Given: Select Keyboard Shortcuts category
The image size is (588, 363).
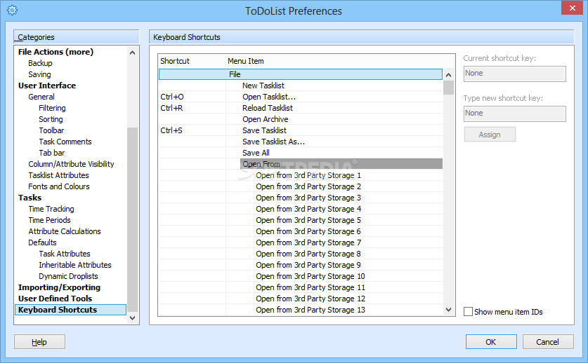Looking at the screenshot, I should [x=70, y=310].
